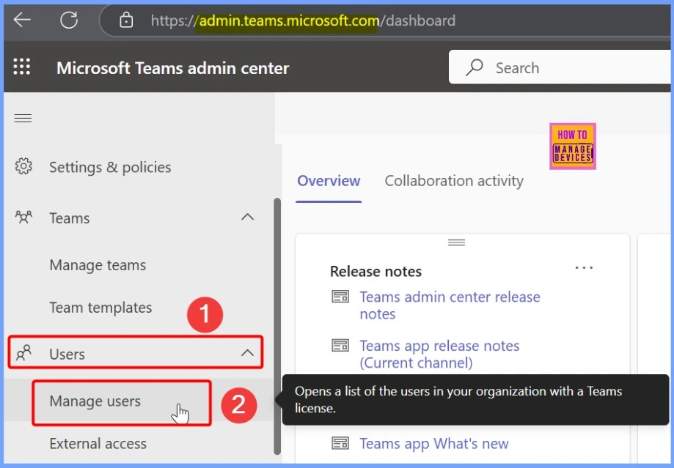Grab the Release notes card drag handle
This screenshot has height=468, width=674.
coord(456,242)
